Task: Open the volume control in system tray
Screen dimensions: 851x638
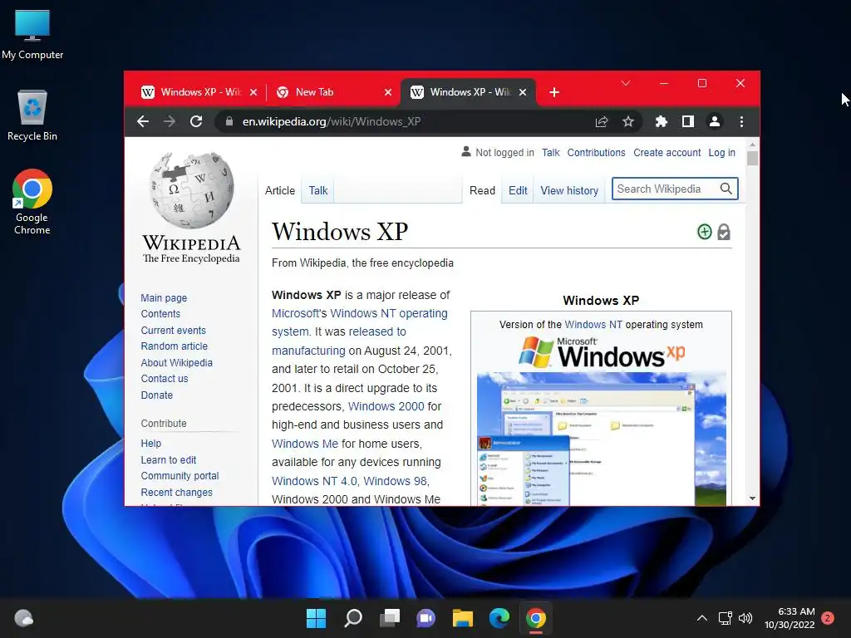Action: (x=745, y=618)
